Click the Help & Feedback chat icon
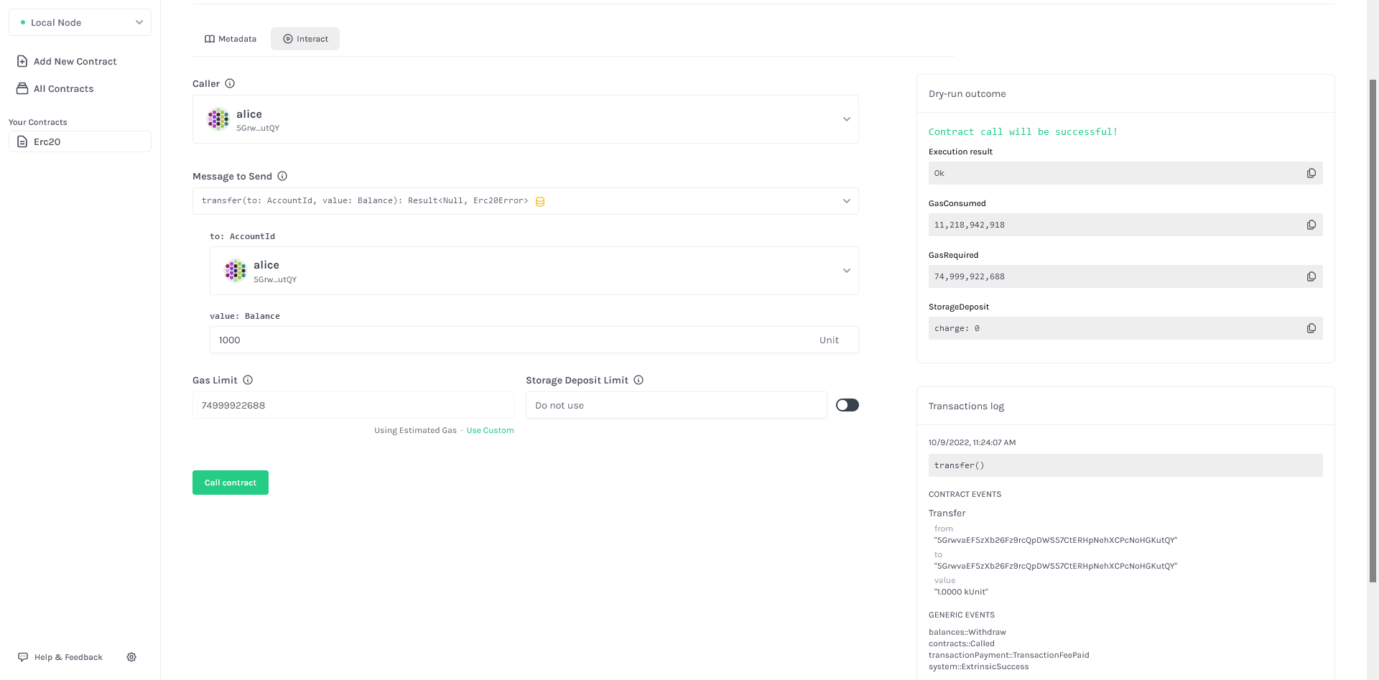 24,657
